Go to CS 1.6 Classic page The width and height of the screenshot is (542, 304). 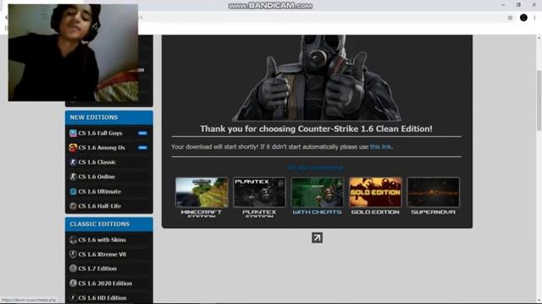click(x=97, y=162)
